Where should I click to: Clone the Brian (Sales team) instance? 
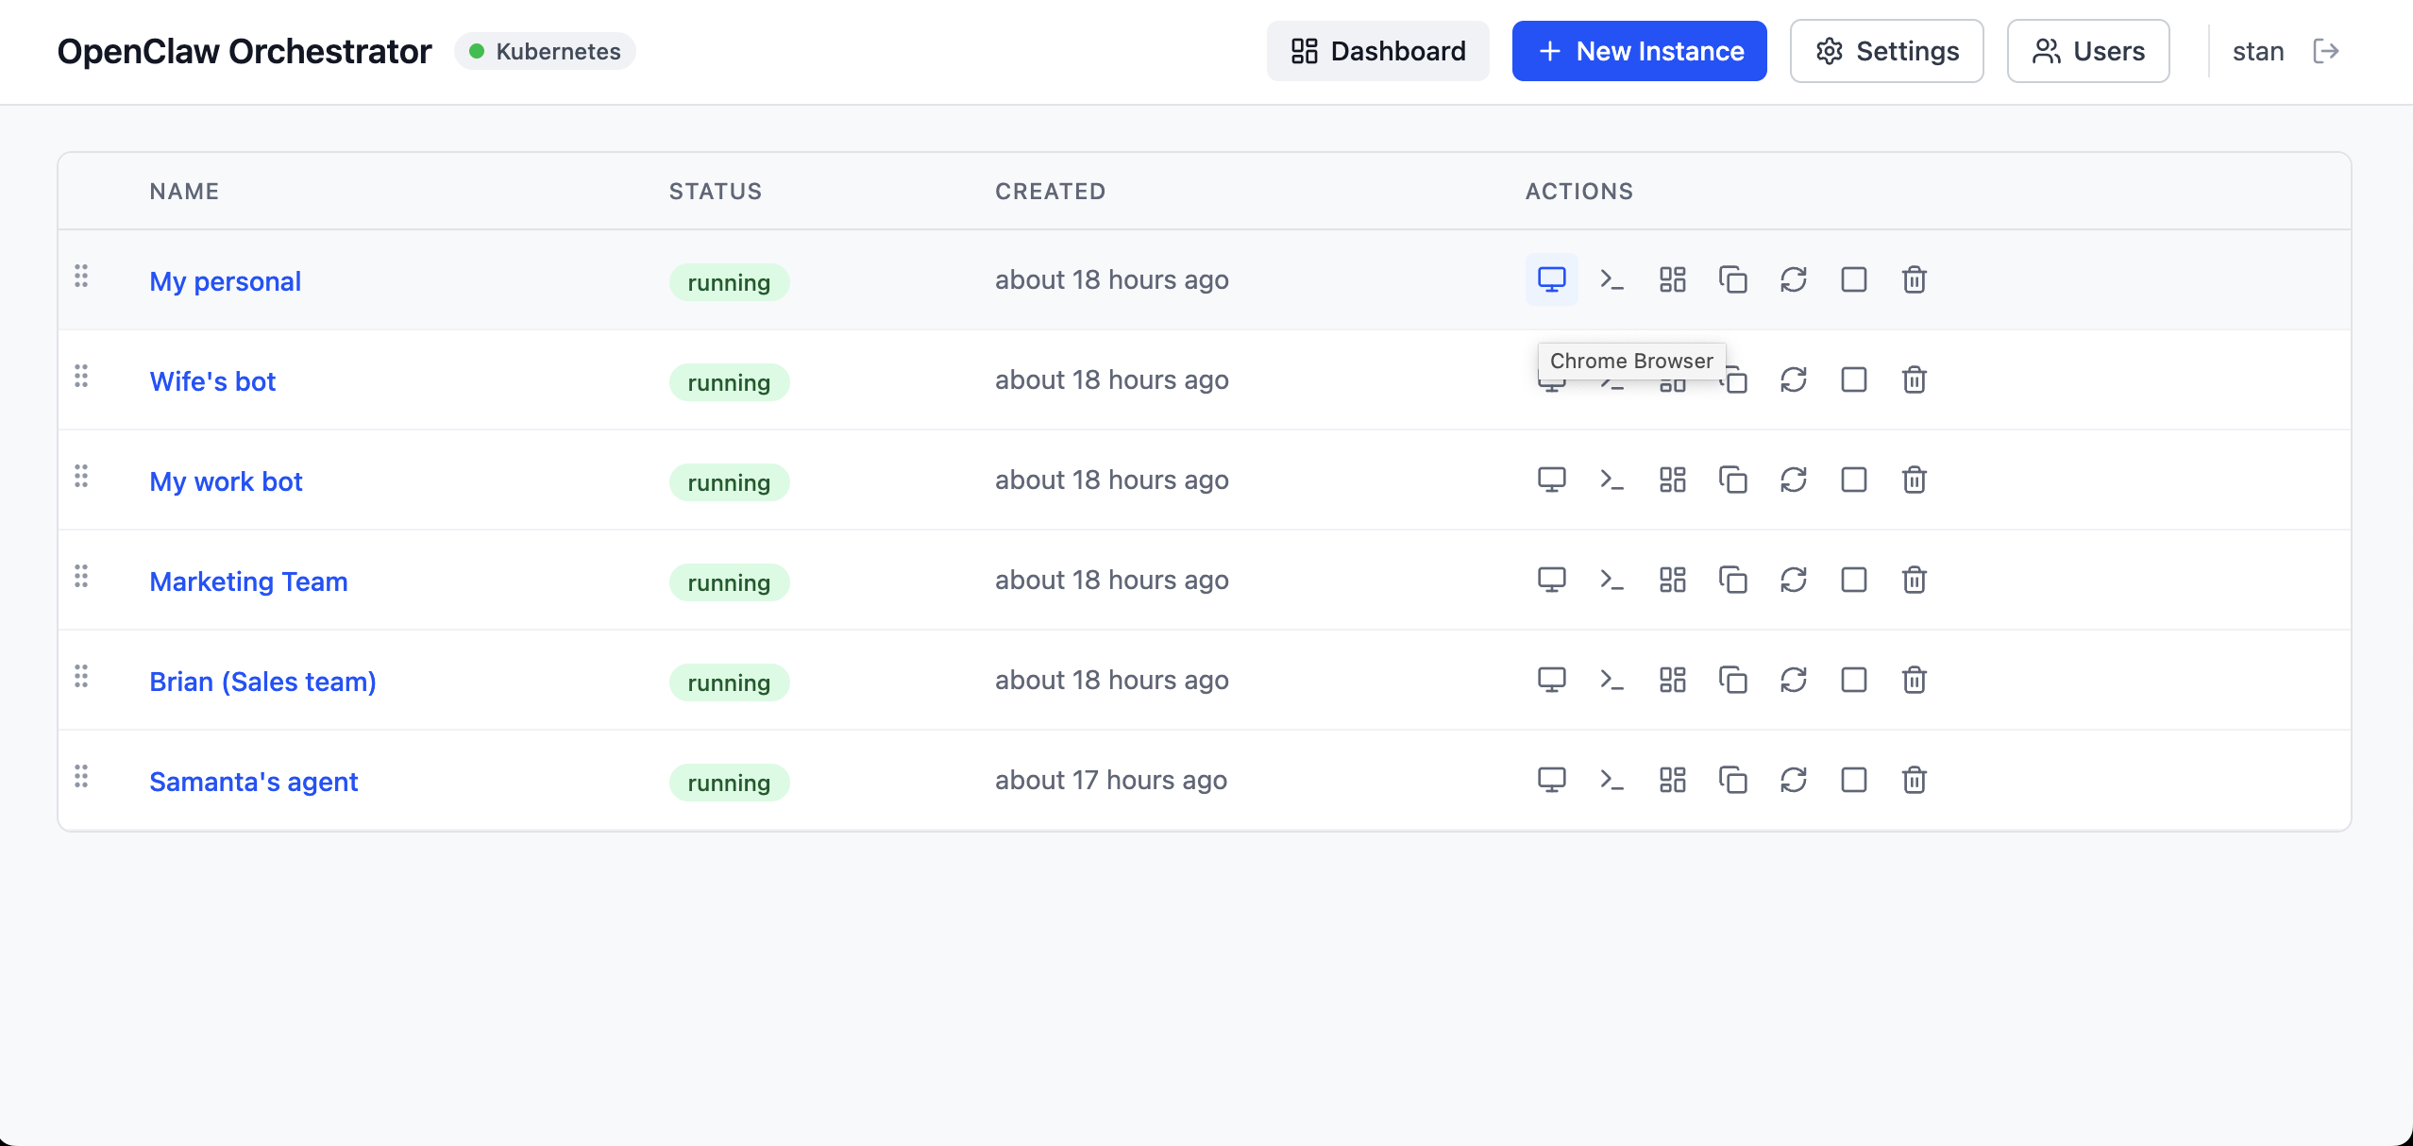(x=1732, y=680)
